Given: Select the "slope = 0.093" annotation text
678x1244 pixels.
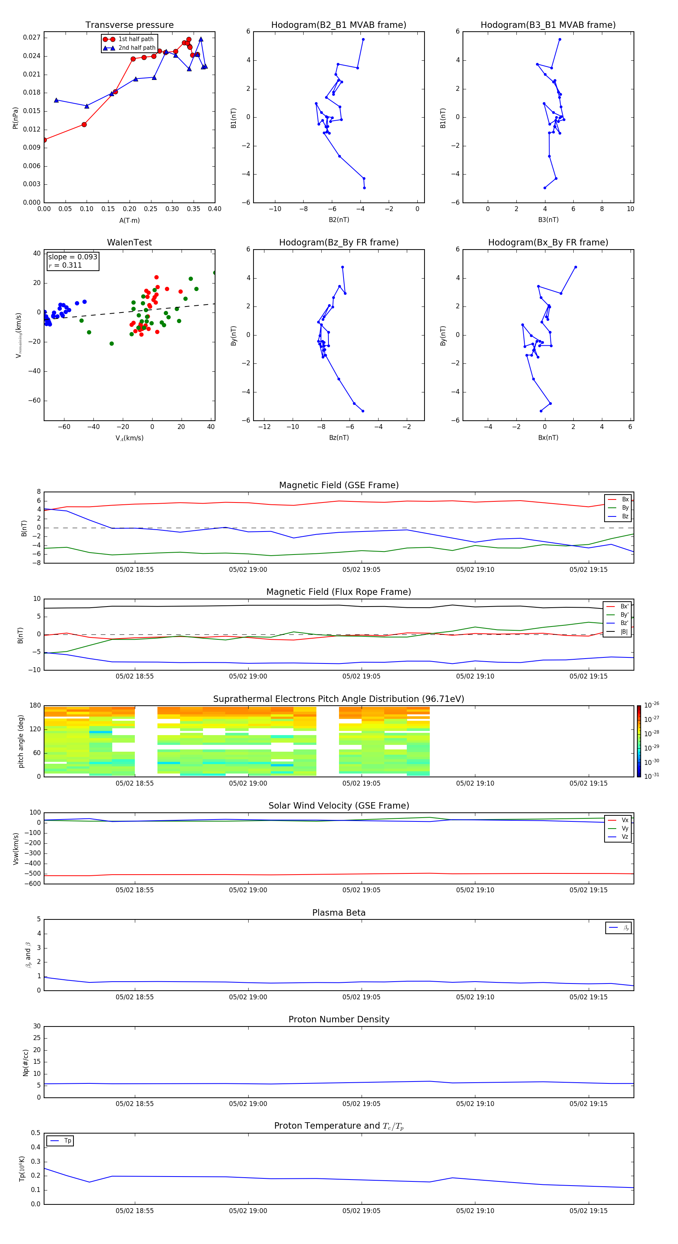Looking at the screenshot, I should pyautogui.click(x=72, y=257).
